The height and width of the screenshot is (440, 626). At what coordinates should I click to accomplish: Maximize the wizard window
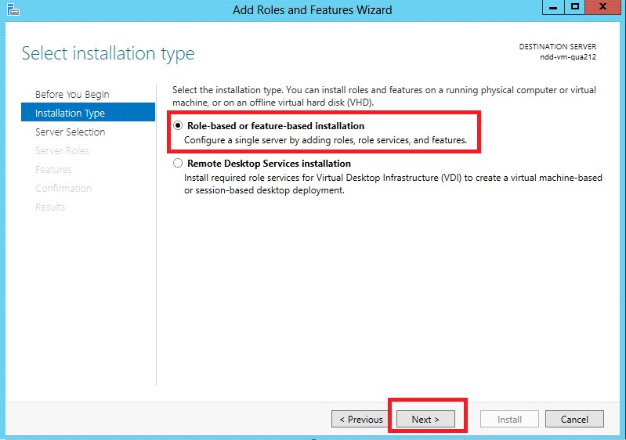tap(575, 7)
